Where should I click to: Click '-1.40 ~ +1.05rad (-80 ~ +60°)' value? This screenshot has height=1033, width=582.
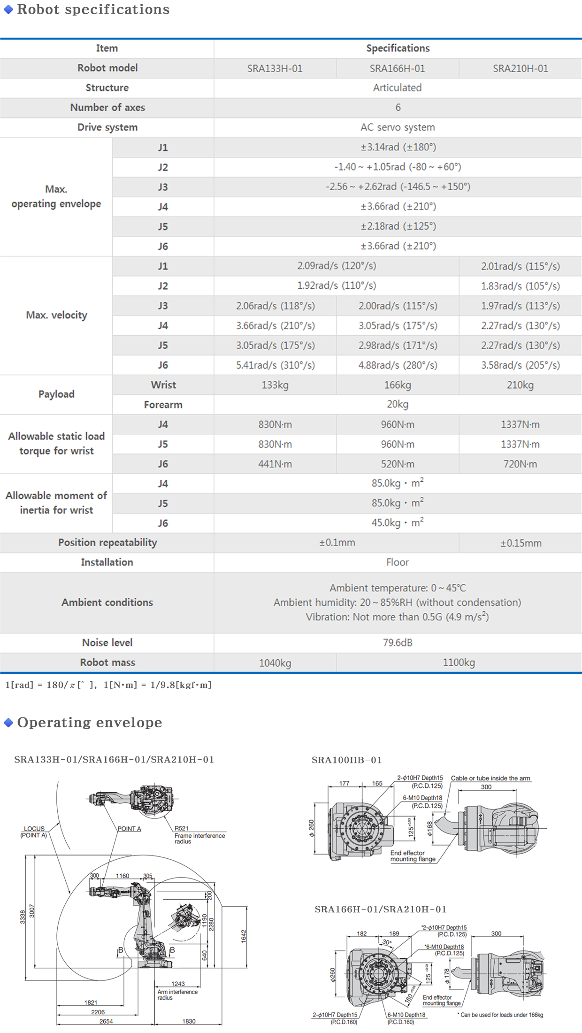tap(398, 167)
